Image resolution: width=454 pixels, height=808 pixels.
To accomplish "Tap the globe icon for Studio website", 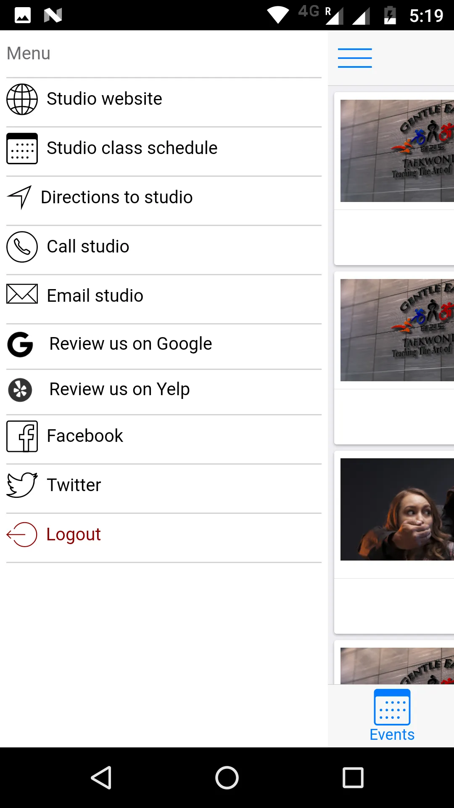I will [x=22, y=99].
